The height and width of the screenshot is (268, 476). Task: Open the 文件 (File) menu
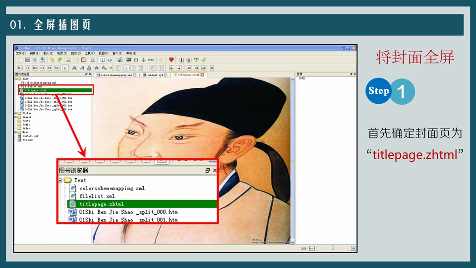pyautogui.click(x=20, y=53)
